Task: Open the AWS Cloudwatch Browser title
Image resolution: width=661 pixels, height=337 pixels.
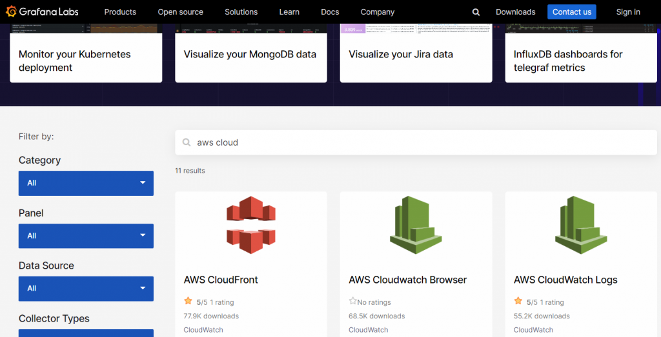Action: coord(408,280)
